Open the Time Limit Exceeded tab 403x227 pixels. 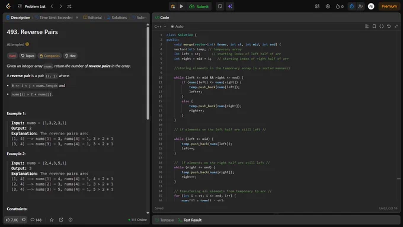click(x=54, y=17)
